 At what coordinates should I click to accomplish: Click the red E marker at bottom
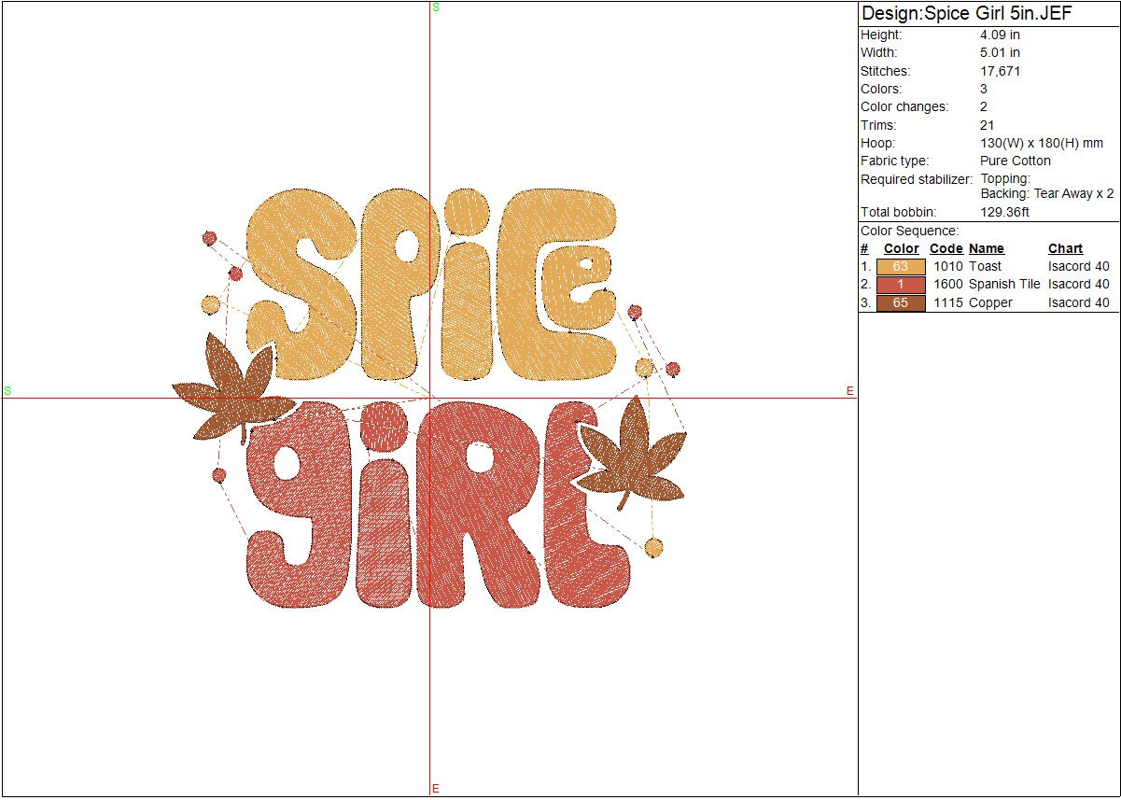click(436, 789)
